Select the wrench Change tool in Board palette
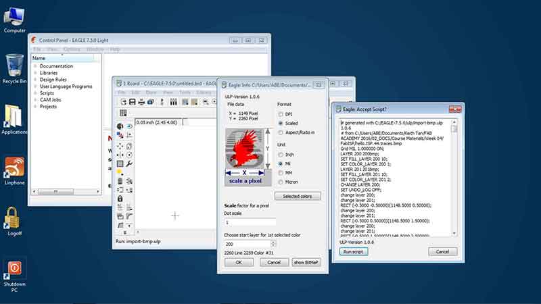 click(x=129, y=163)
